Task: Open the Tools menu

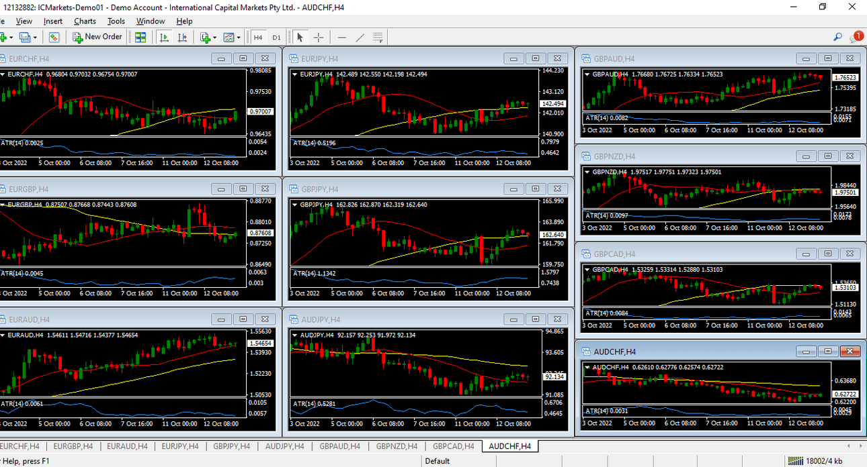Action: tap(116, 21)
